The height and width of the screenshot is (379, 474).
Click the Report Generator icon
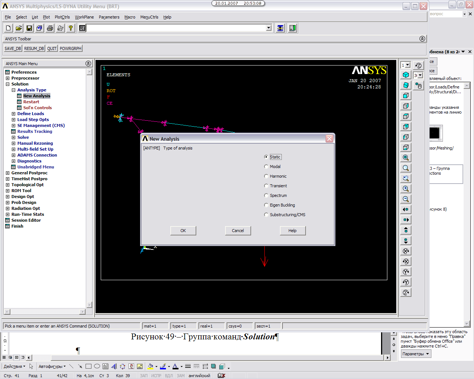pos(60,28)
